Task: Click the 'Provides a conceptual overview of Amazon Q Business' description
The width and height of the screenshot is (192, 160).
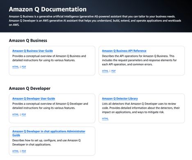Action: pyautogui.click(x=49, y=58)
